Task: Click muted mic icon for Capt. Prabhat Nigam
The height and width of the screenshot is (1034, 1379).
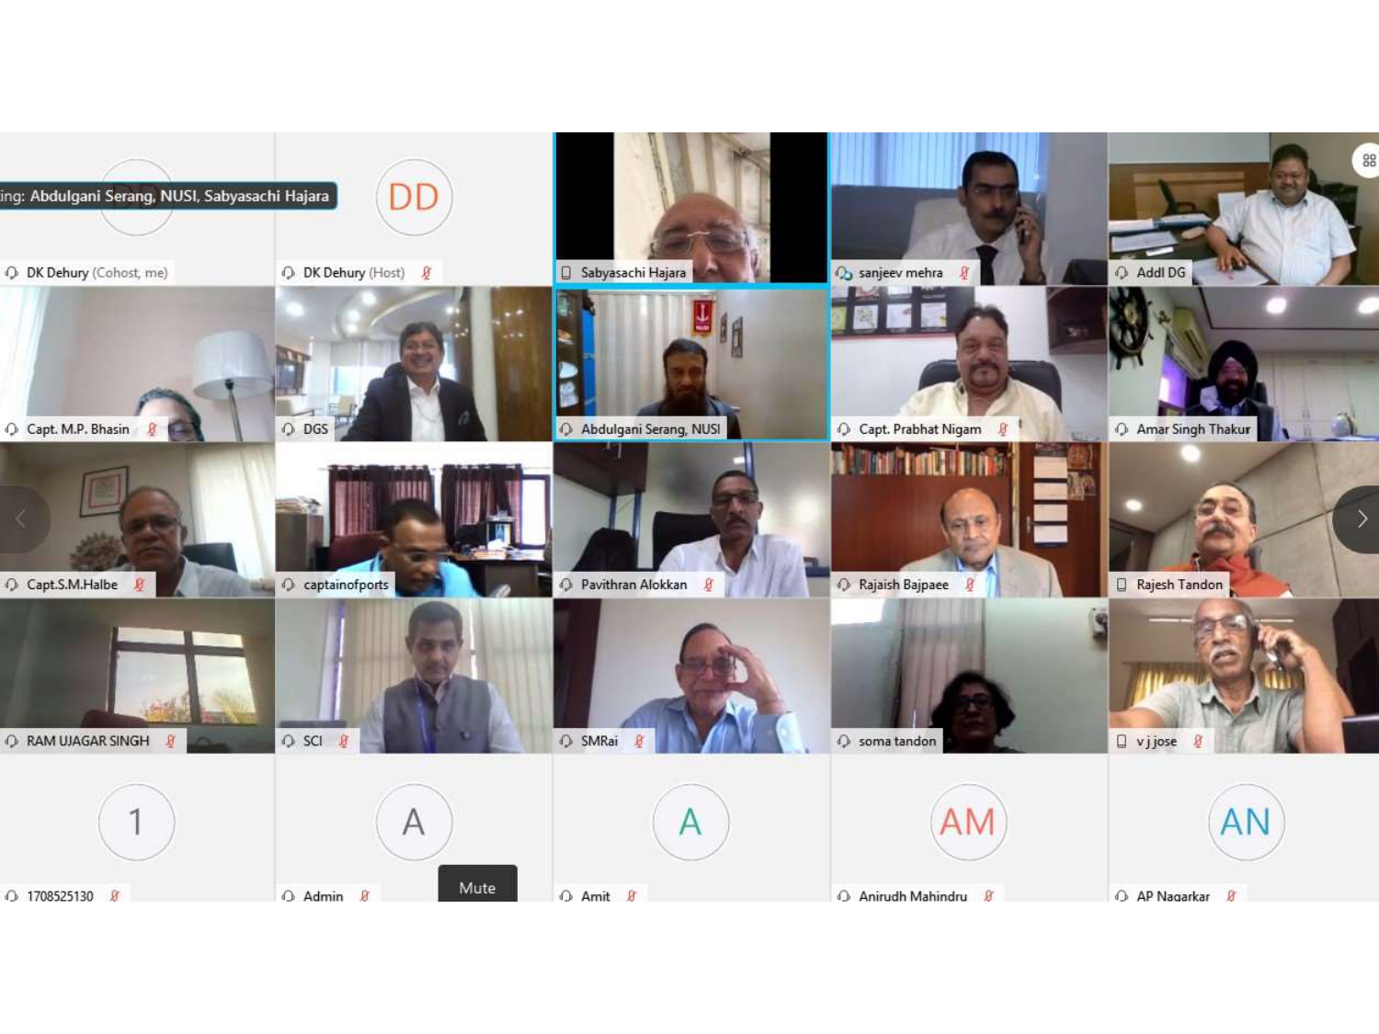Action: click(x=1002, y=429)
